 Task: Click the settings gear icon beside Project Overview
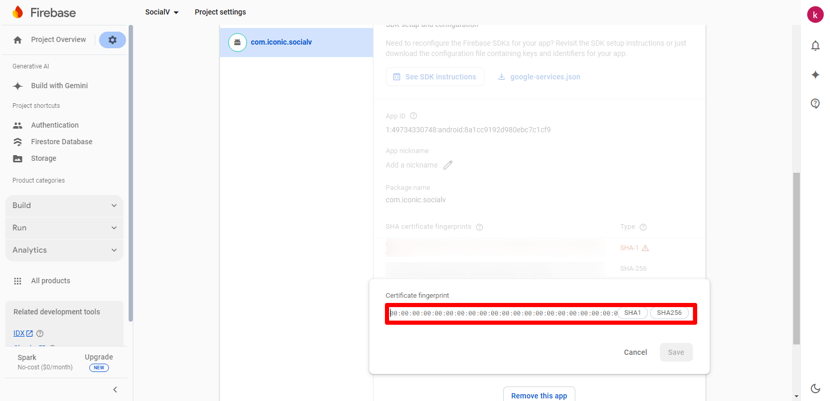[x=112, y=40]
